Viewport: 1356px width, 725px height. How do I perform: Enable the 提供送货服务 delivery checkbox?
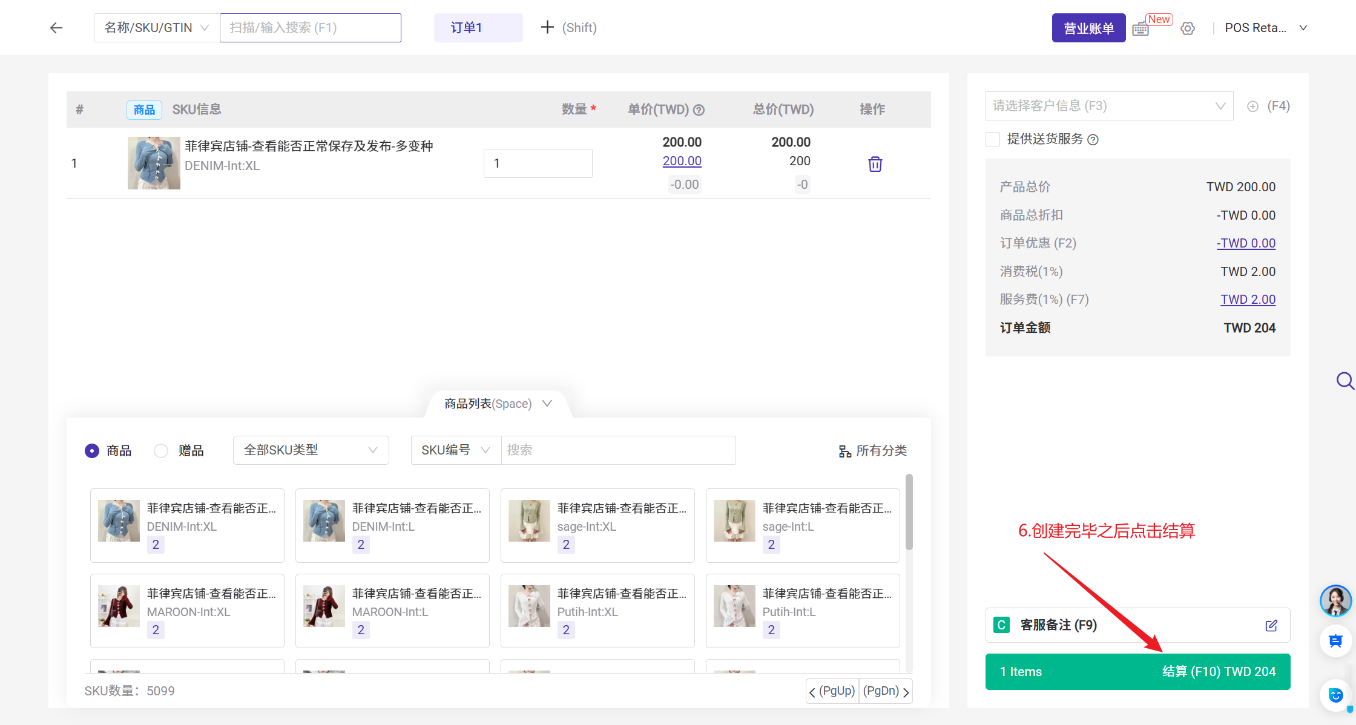(x=993, y=139)
